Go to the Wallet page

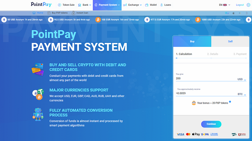[x=151, y=5]
